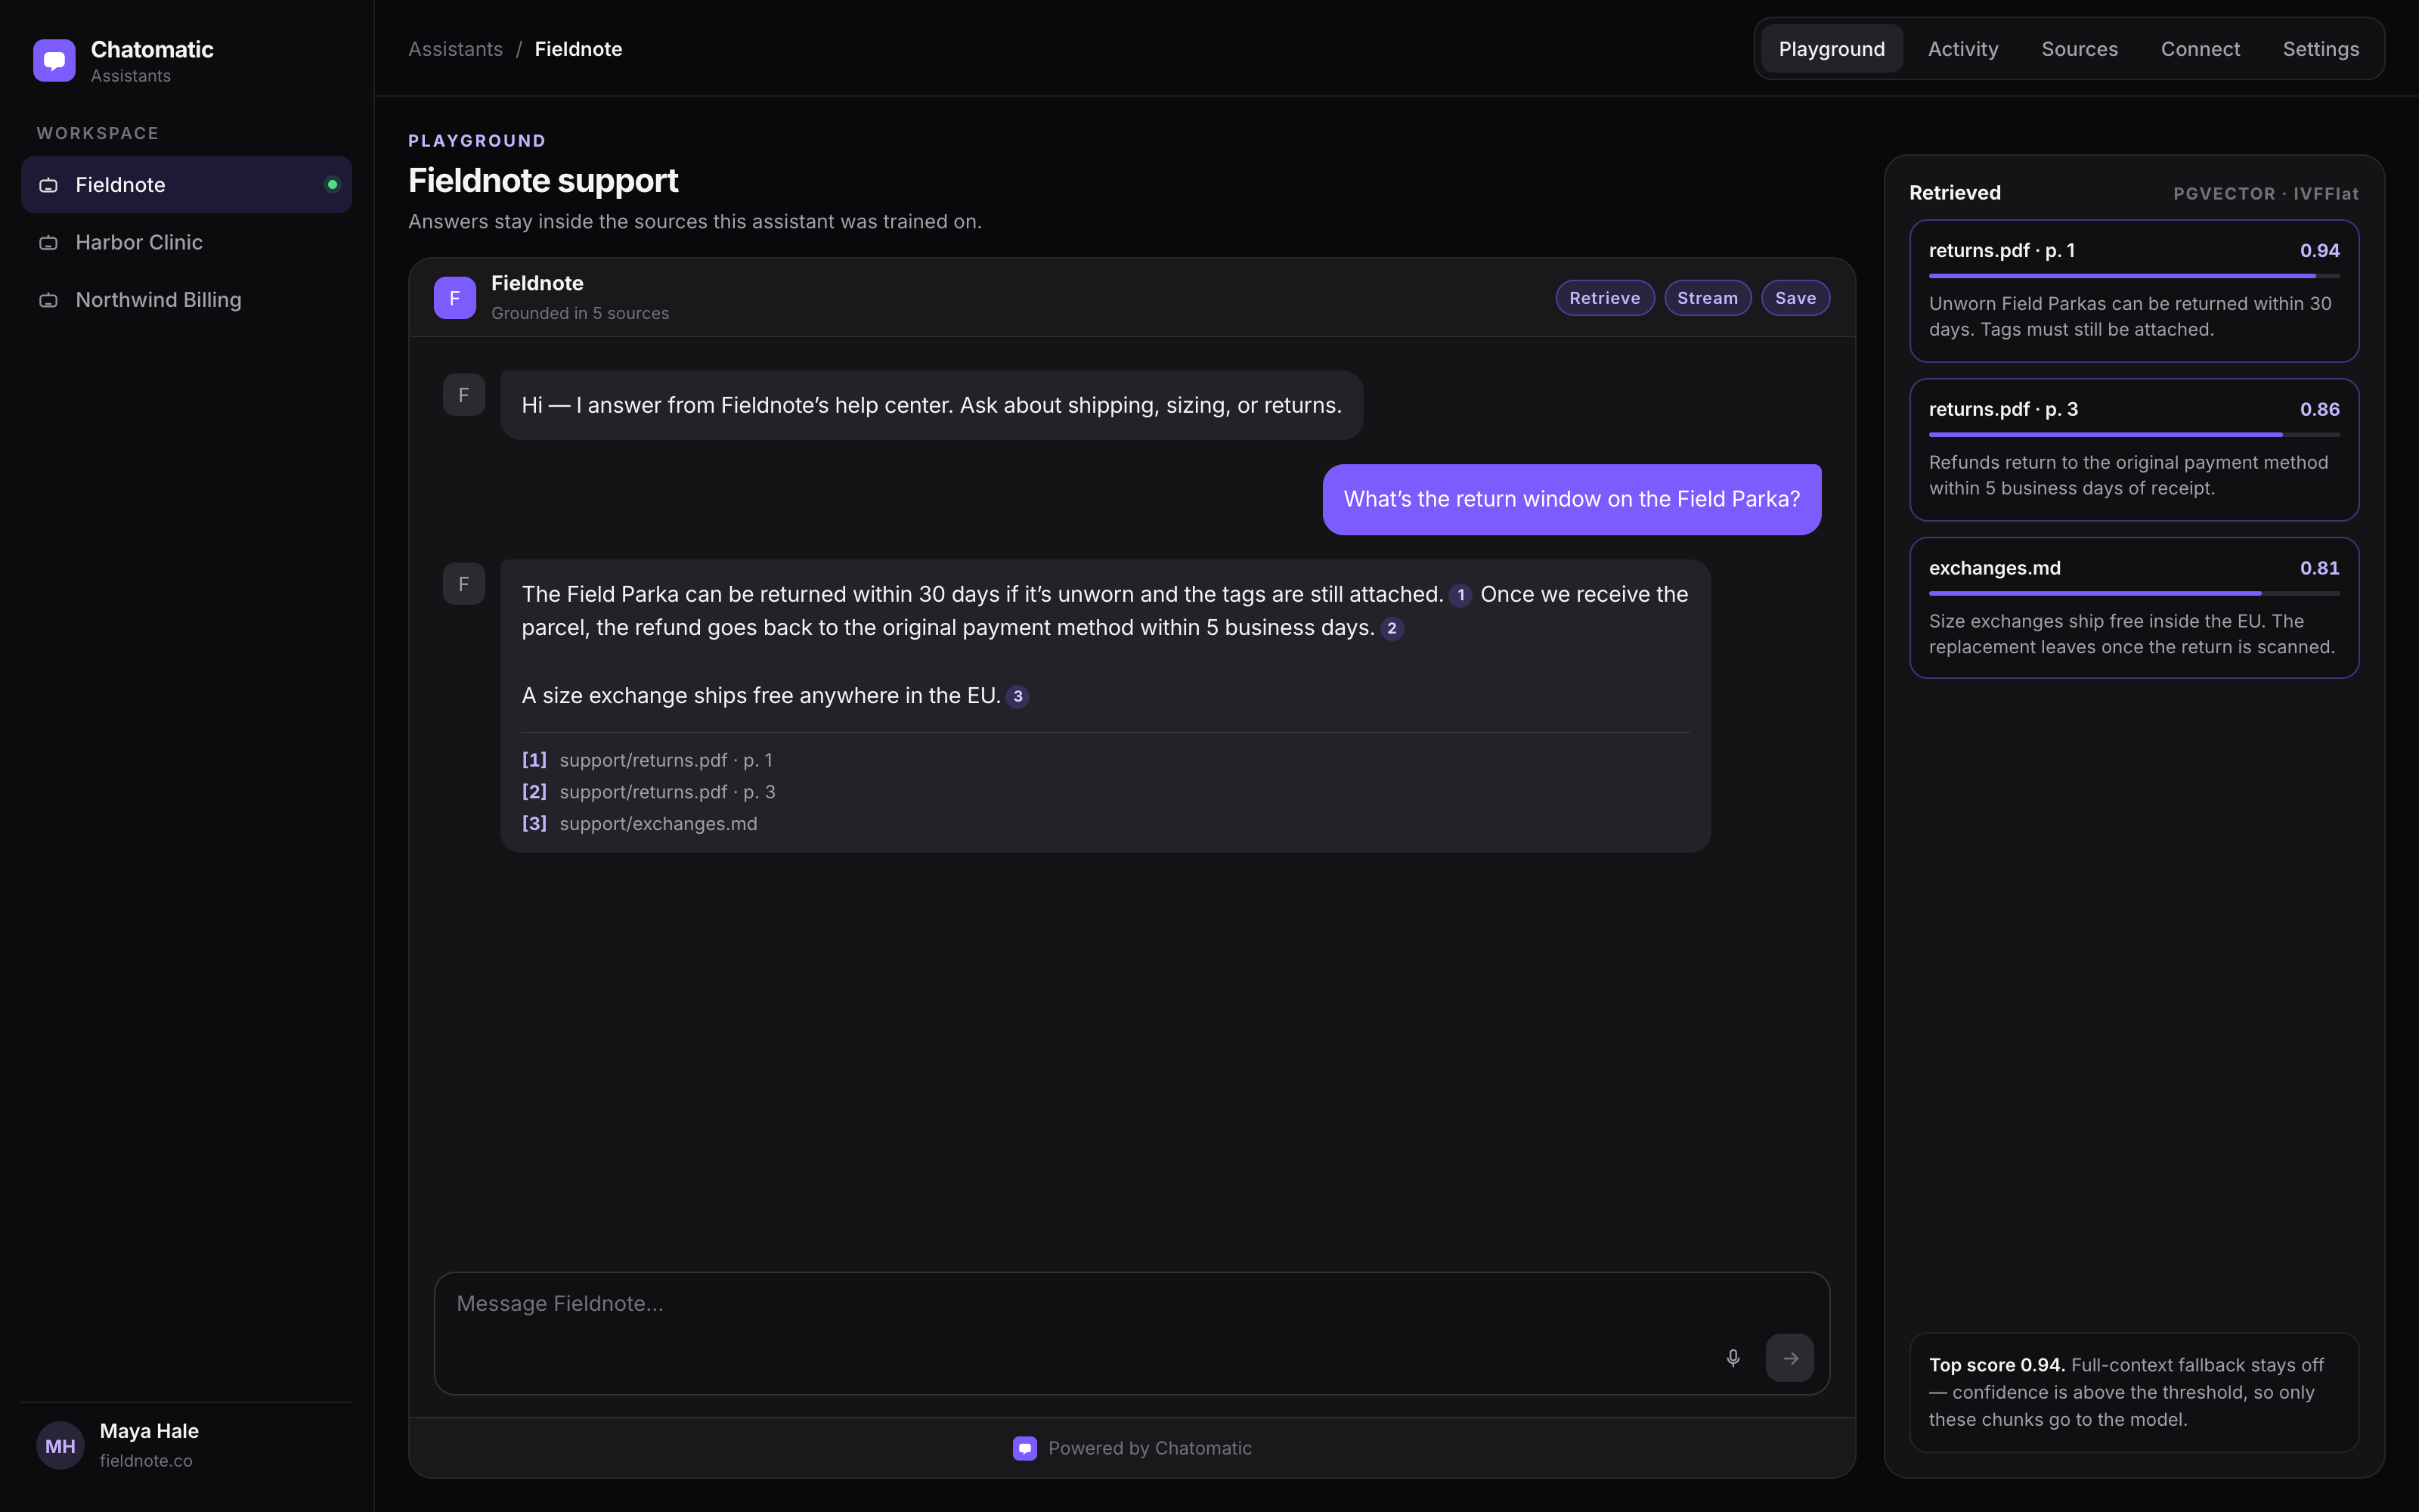This screenshot has height=1512, width=2419.
Task: Switch to the Playground tab
Action: coord(1831,49)
